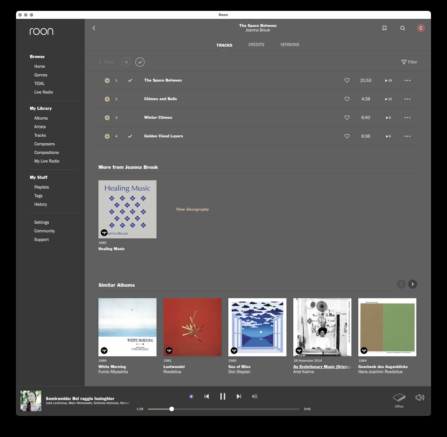Open more options for Chimes and Bells
Screen dimensions: 447x437
(x=408, y=99)
